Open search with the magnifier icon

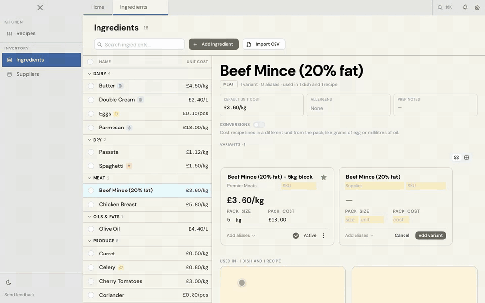pyautogui.click(x=440, y=7)
